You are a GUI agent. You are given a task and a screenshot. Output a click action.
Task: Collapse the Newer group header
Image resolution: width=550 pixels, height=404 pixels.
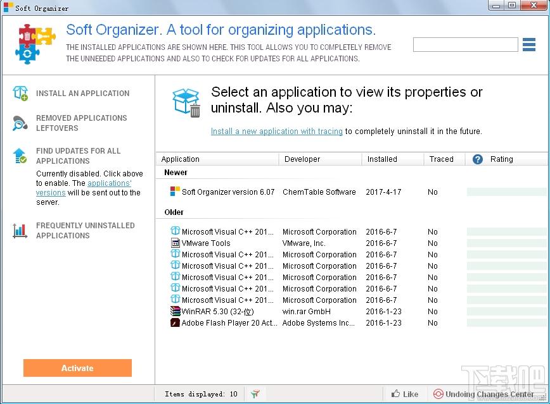176,173
